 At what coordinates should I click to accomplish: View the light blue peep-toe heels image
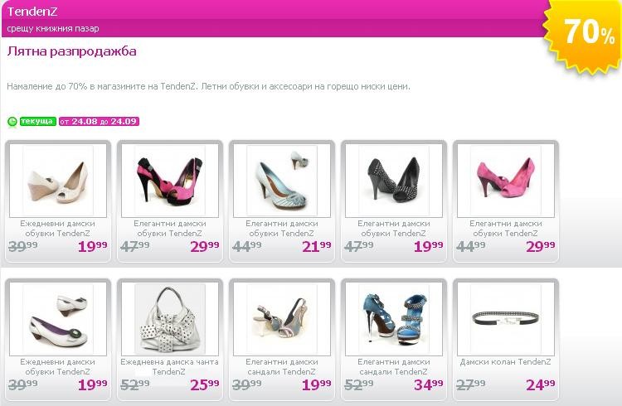coord(282,181)
